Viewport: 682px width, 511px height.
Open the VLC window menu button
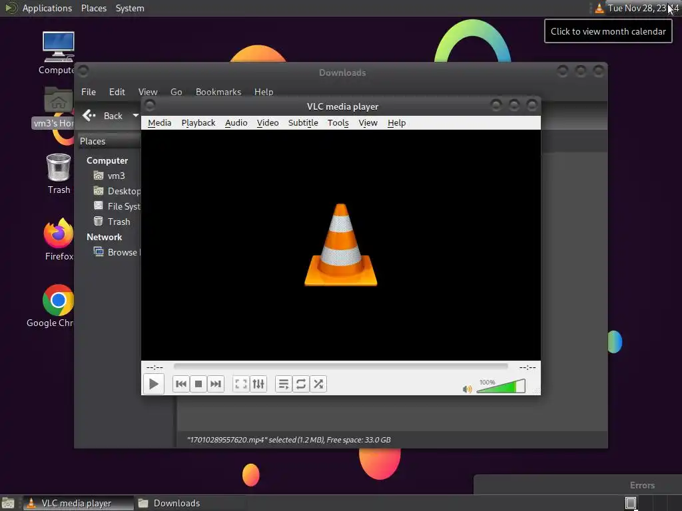point(150,105)
